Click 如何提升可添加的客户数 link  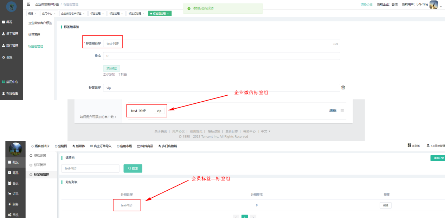click(98, 117)
